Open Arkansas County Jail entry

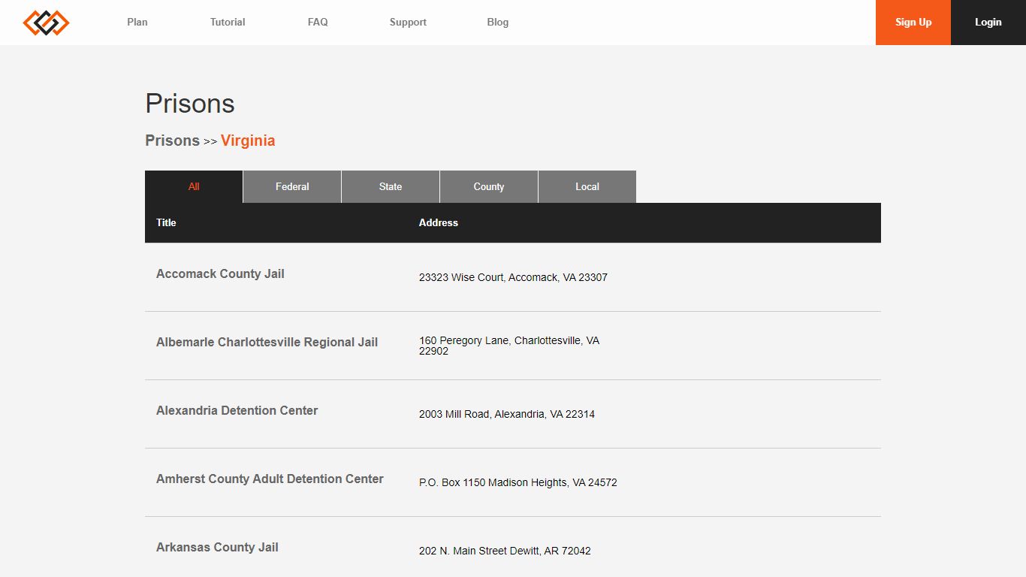point(217,547)
